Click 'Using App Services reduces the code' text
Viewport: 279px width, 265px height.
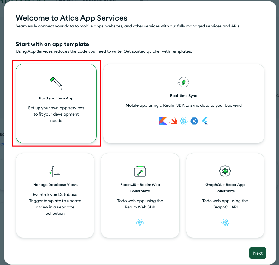pyautogui.click(x=104, y=51)
